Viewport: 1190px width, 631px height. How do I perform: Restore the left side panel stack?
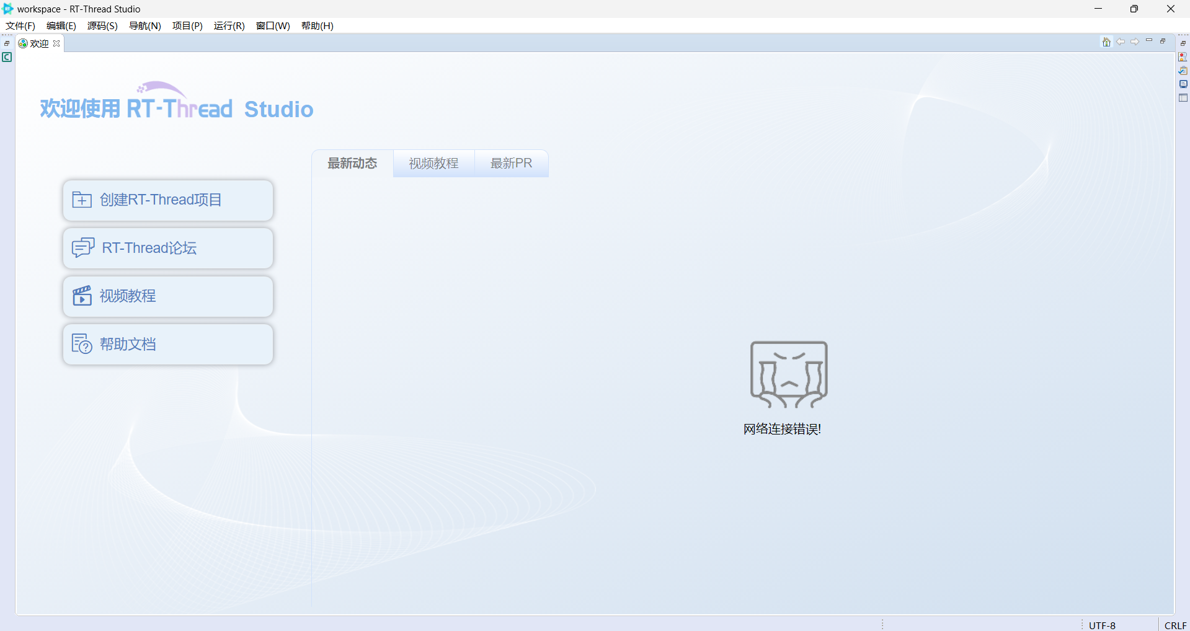pos(7,43)
